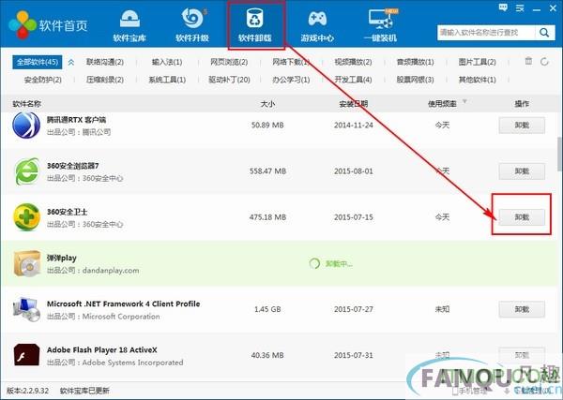This screenshot has width=563, height=400.
Task: Click the 版本:2.2.9.32 version text
Action: [27, 391]
